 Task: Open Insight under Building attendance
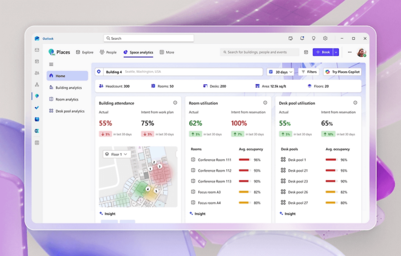pos(107,214)
